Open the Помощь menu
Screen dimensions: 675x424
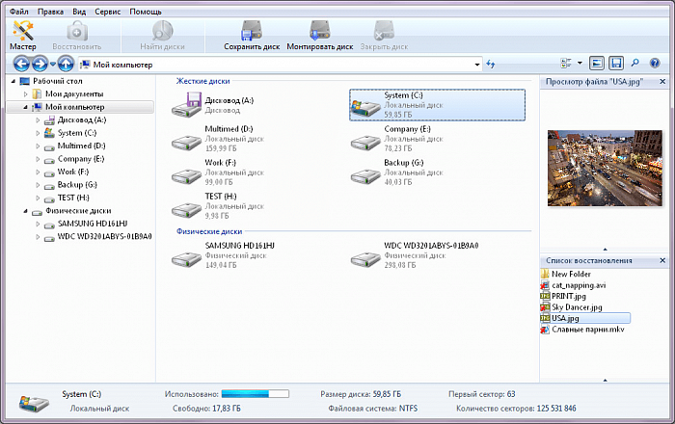[x=146, y=12]
